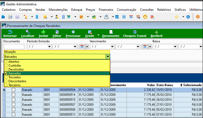The image size is (203, 118).
Task: Click the yellow star favorites icon
Action: 176,17
